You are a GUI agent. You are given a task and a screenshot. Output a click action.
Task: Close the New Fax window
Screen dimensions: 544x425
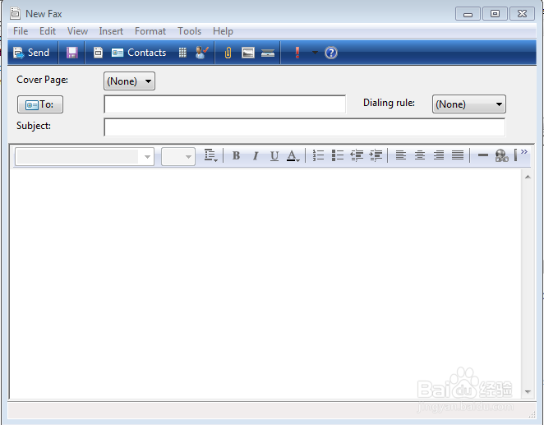(522, 14)
